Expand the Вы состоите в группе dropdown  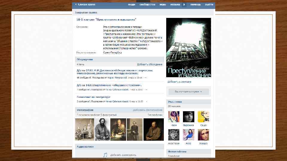coord(189,92)
